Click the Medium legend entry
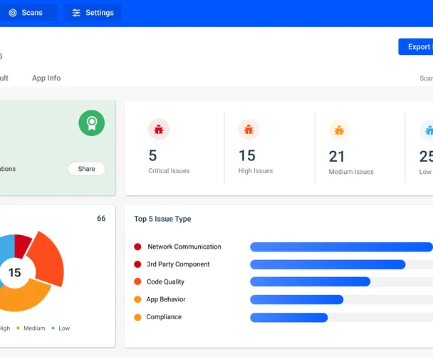This screenshot has height=357, width=433. coord(31,328)
